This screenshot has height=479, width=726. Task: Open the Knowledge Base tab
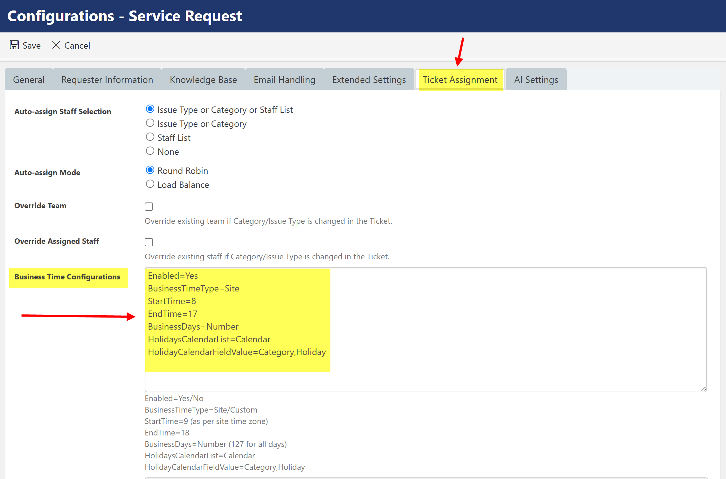pos(203,80)
